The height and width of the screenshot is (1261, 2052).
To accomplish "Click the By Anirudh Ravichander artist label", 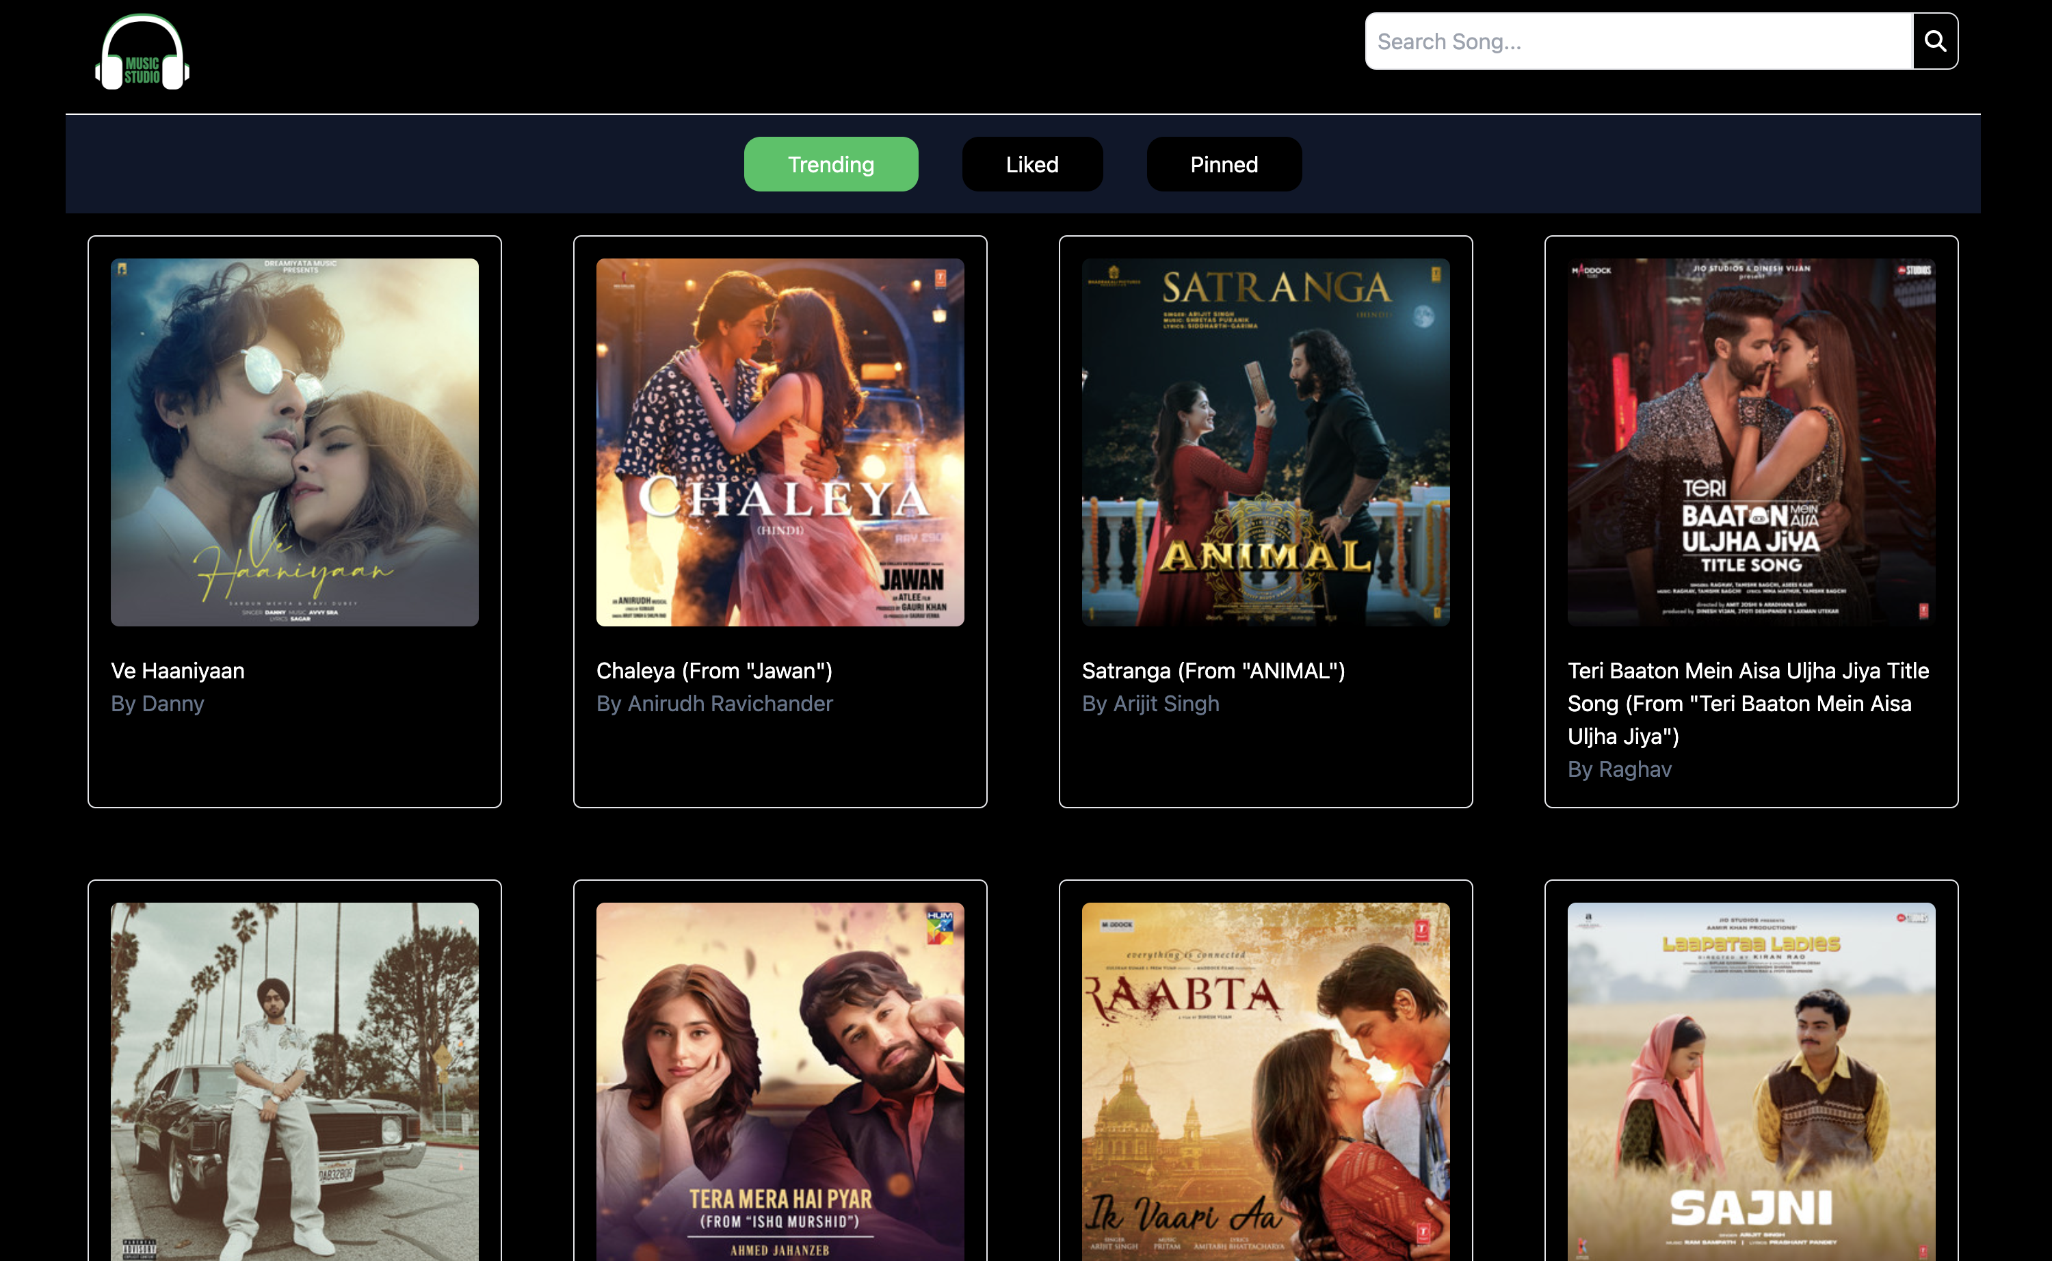I will point(714,704).
